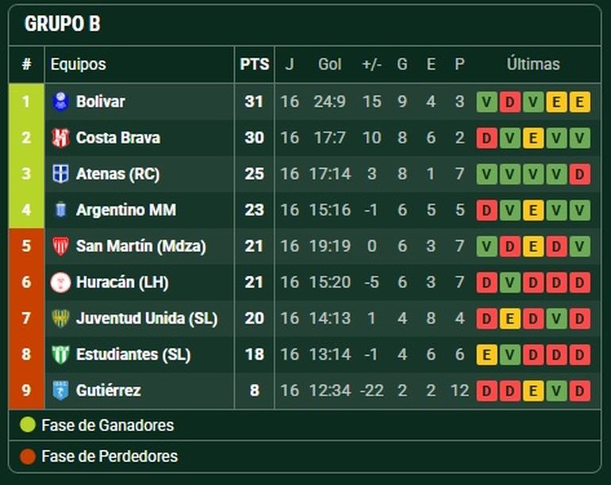Viewport: 611px width, 485px height.
Task: Click the orange Fase de Perdedores legend dot
Action: [x=28, y=456]
